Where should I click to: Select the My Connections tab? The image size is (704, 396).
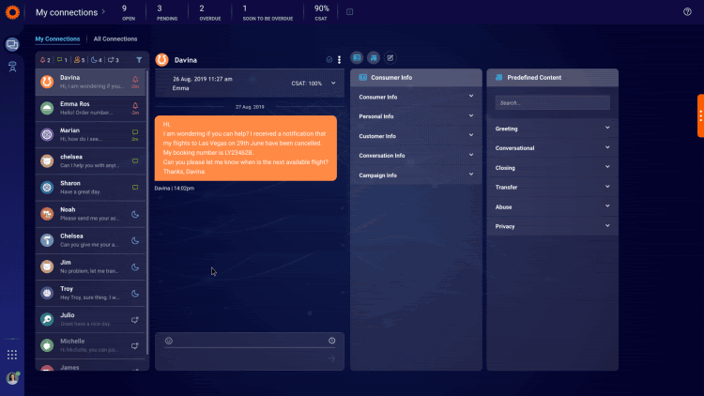pos(57,39)
